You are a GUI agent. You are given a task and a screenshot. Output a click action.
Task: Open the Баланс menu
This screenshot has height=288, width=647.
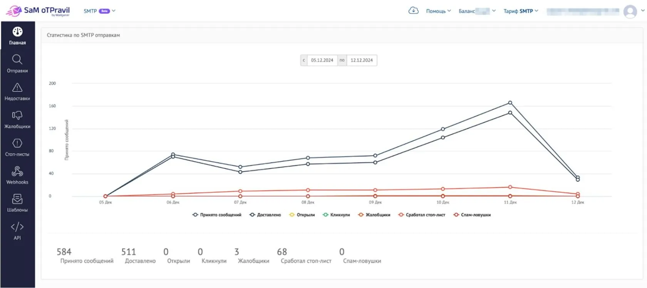point(477,11)
